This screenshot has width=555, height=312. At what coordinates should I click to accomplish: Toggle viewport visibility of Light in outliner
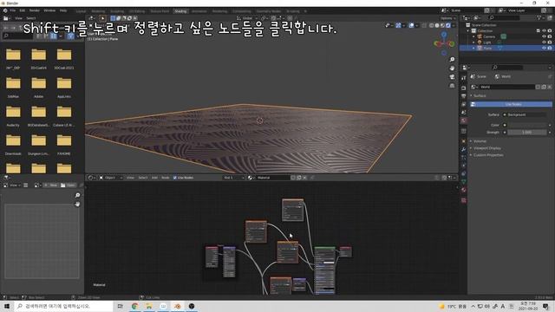coord(544,42)
